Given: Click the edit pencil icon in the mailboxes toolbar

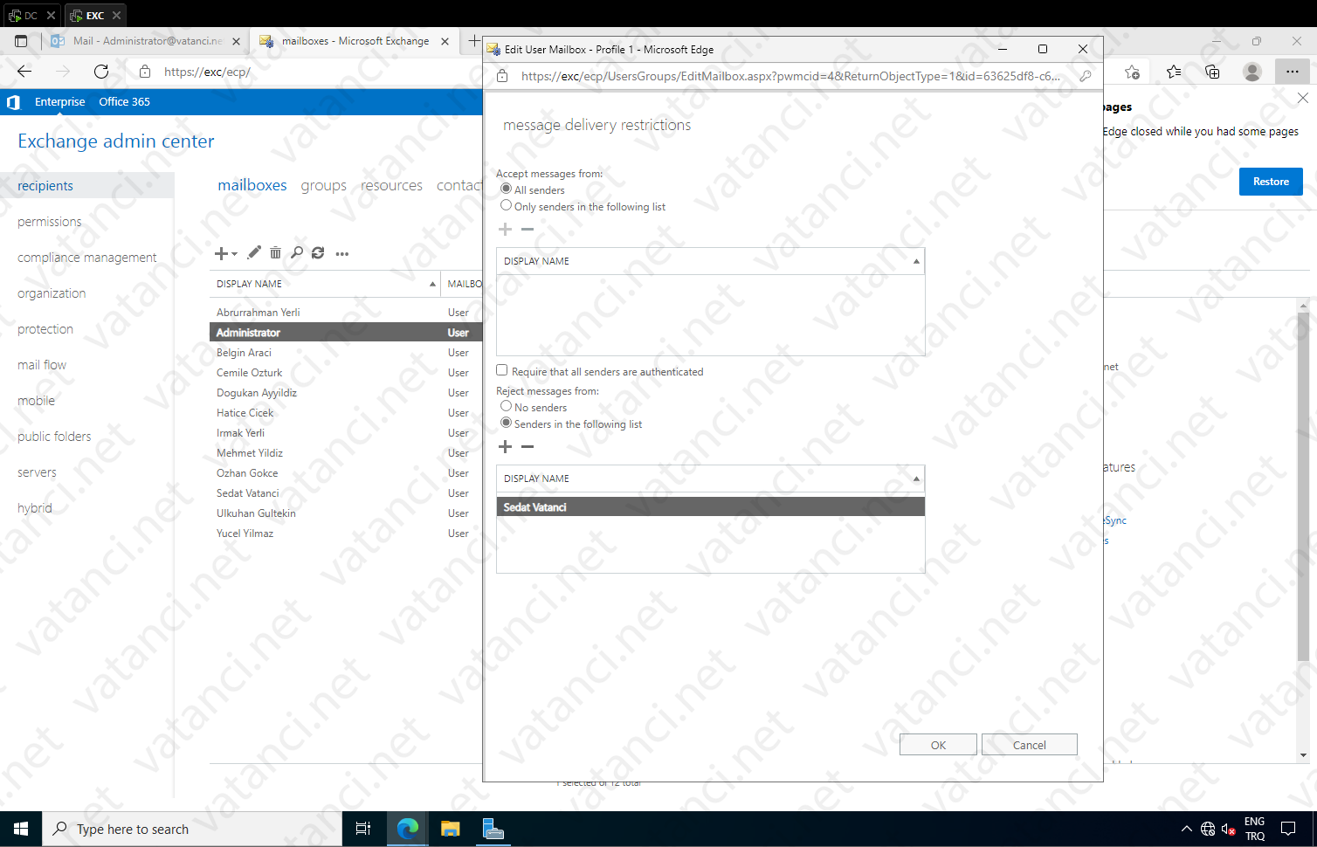Looking at the screenshot, I should [254, 252].
